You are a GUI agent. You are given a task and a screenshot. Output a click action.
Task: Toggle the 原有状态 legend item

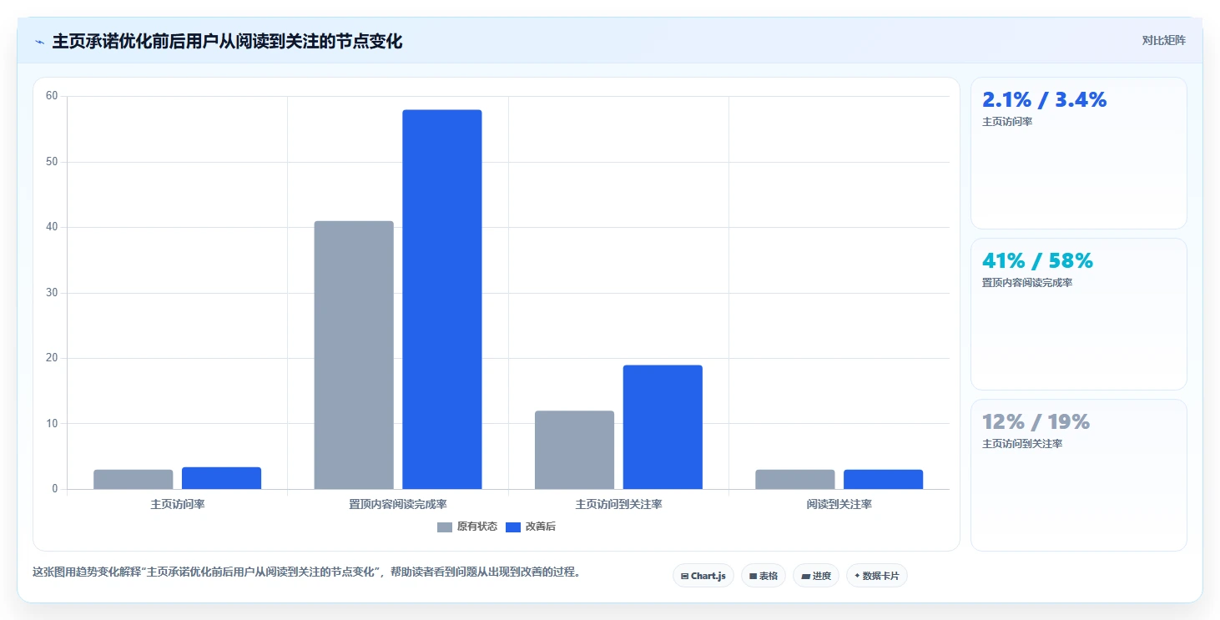pos(467,527)
